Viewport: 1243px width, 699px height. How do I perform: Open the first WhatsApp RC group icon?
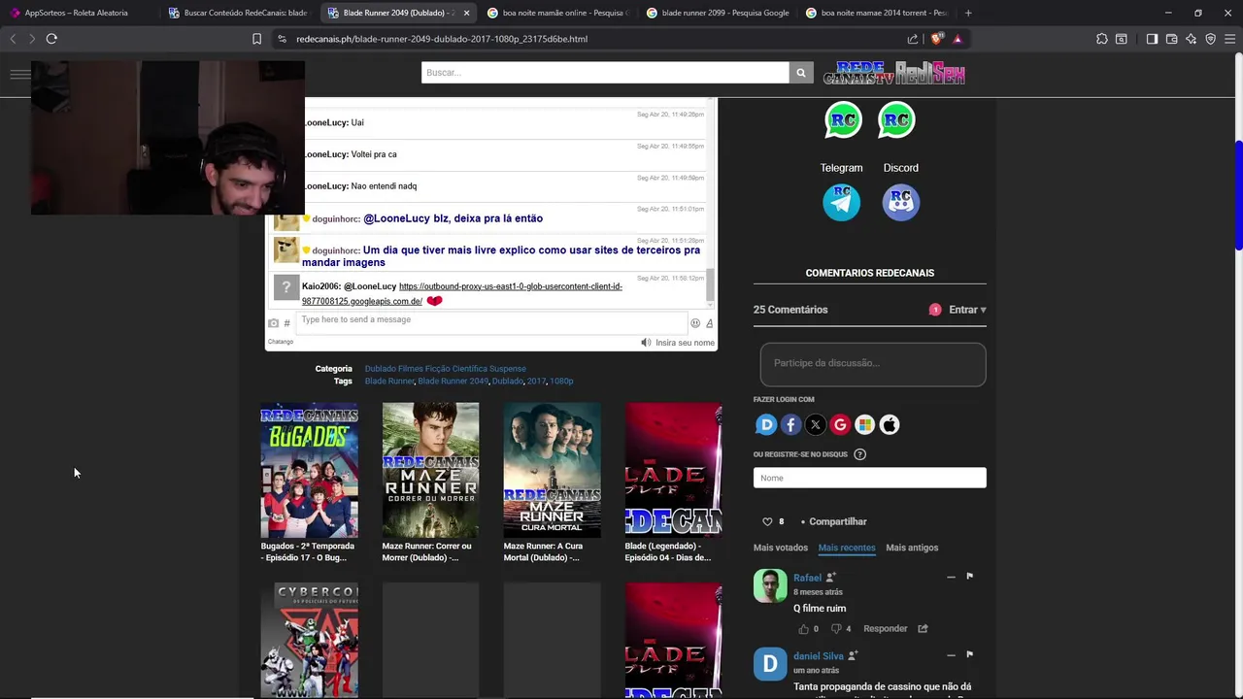pyautogui.click(x=843, y=120)
